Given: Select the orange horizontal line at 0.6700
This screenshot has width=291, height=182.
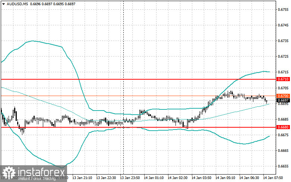Looking at the screenshot, I should 139,96.
